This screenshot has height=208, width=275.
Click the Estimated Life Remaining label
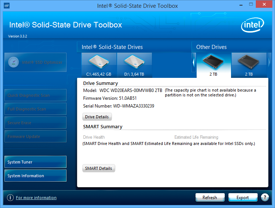[196, 137]
